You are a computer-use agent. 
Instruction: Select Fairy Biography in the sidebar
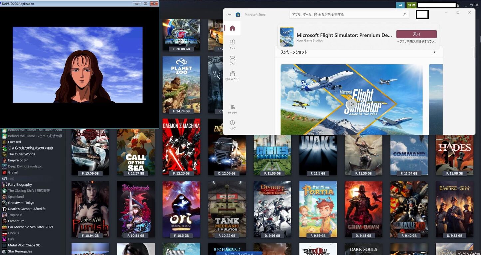click(20, 185)
